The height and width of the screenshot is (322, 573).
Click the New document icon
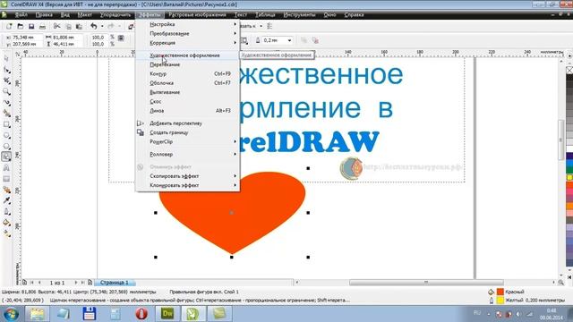pos(10,26)
